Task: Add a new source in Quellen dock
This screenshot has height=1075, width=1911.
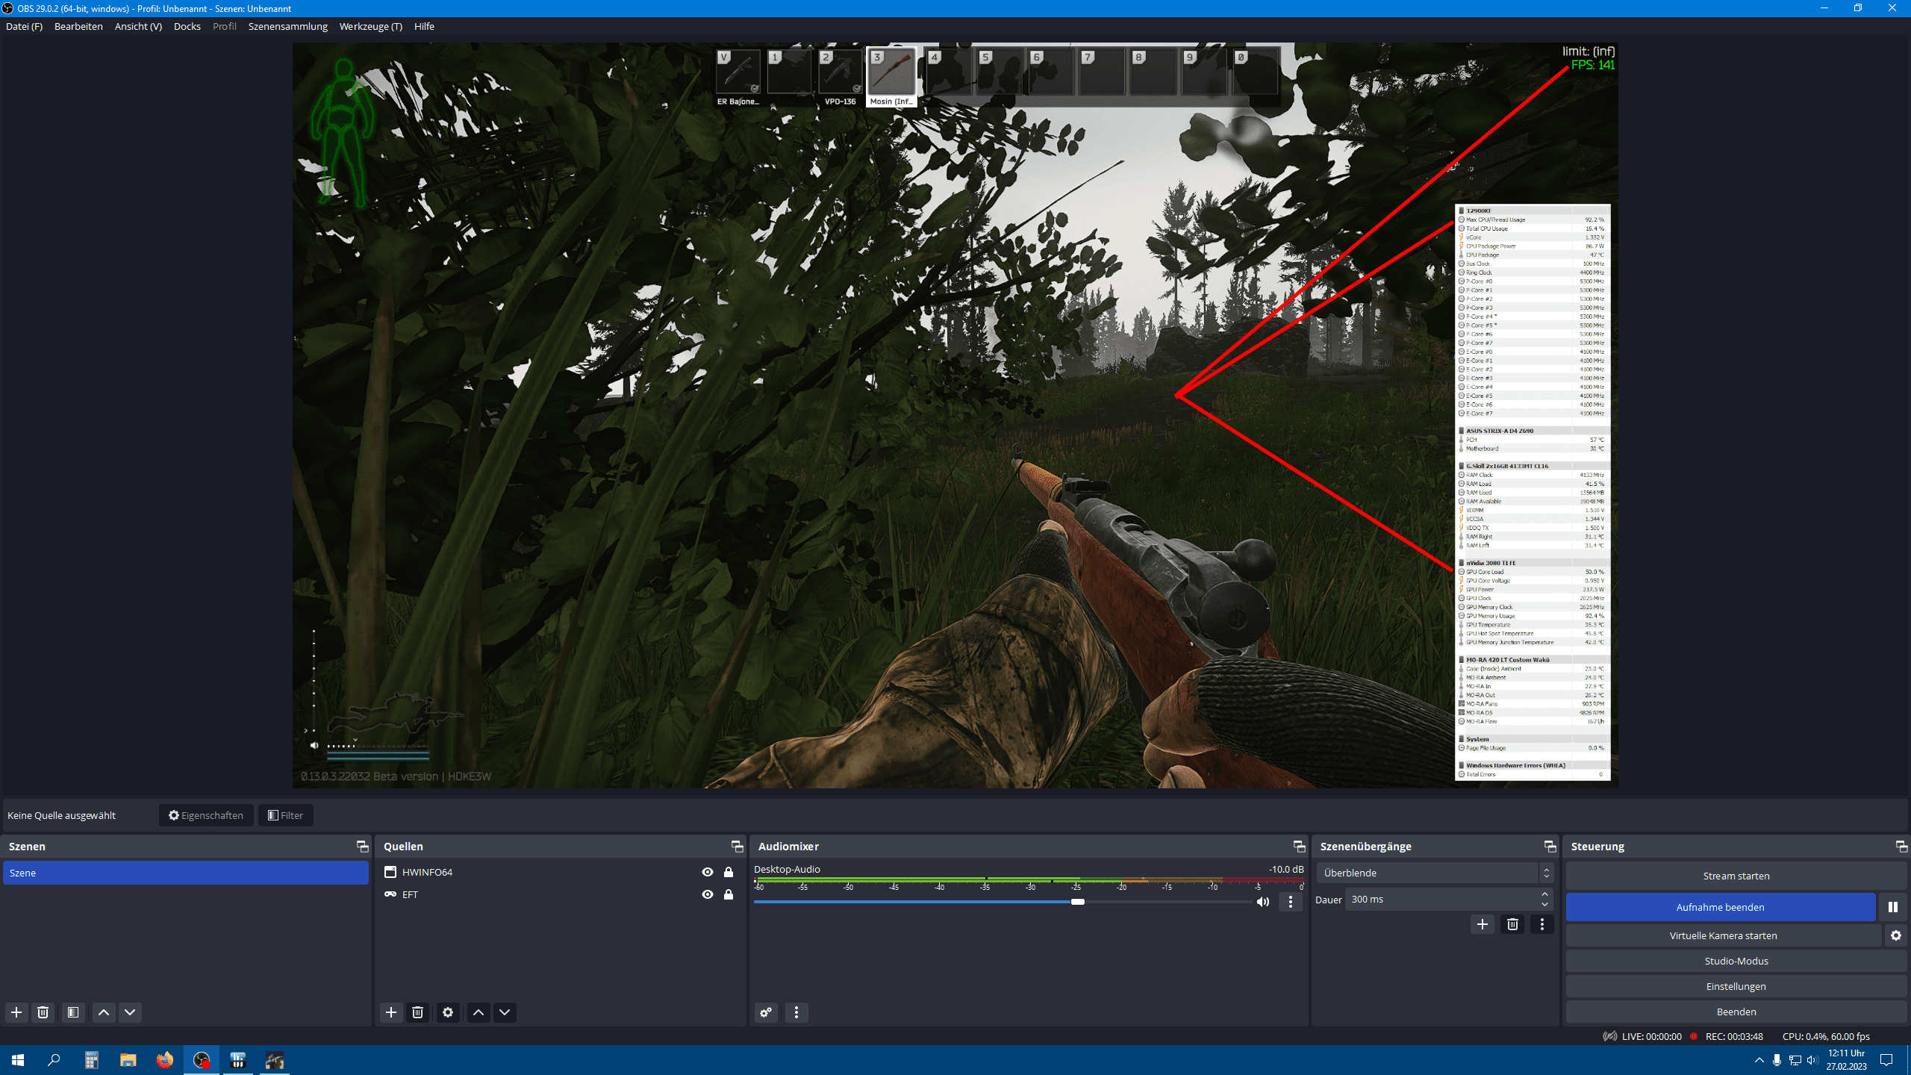Action: coord(391,1012)
